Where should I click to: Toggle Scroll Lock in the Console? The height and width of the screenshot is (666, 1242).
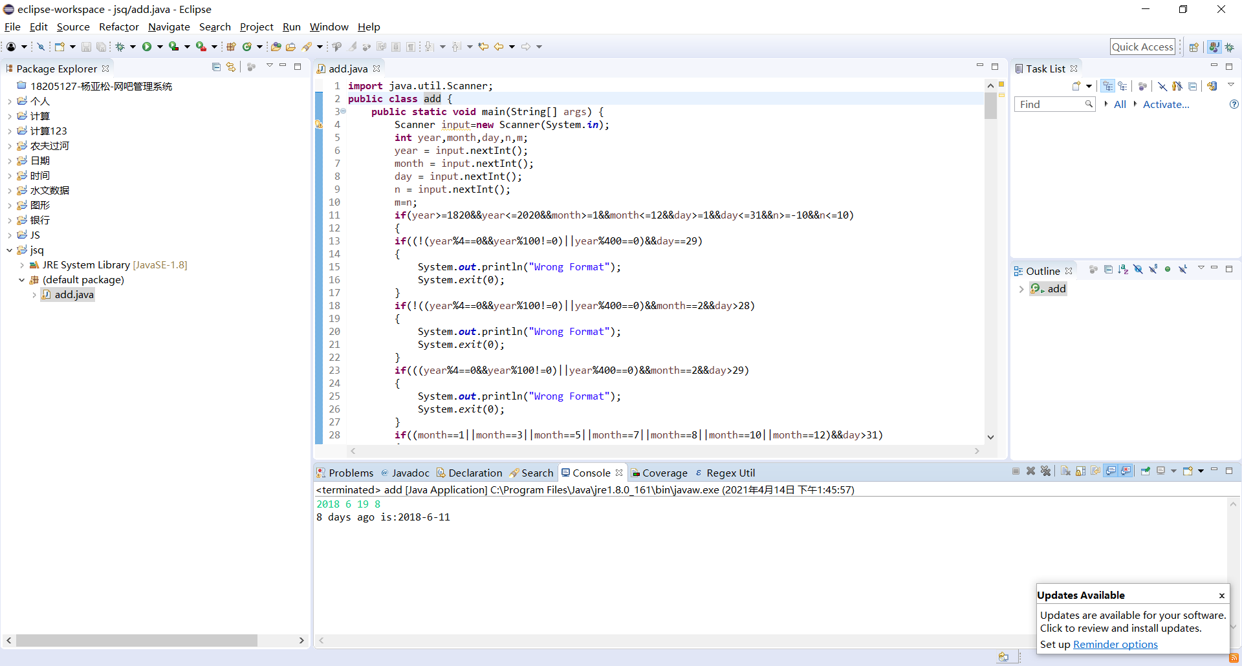[1080, 471]
